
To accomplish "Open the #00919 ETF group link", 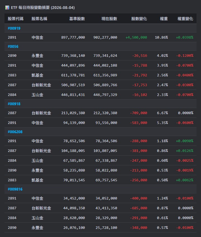I will coord(14,28).
